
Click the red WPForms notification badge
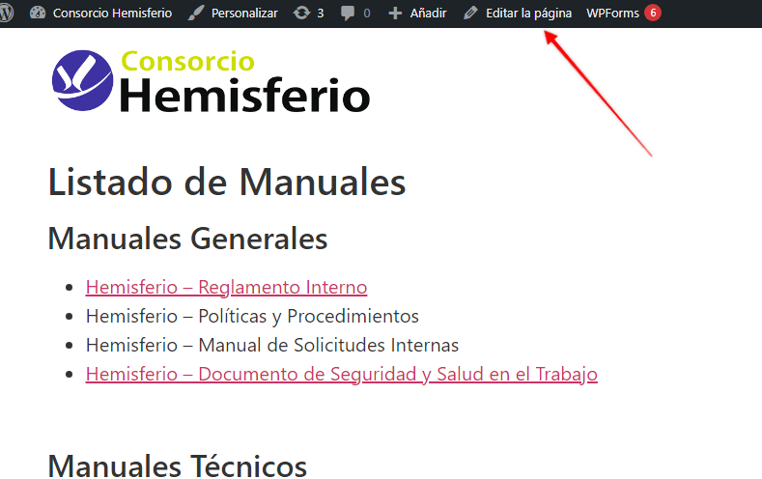[653, 14]
